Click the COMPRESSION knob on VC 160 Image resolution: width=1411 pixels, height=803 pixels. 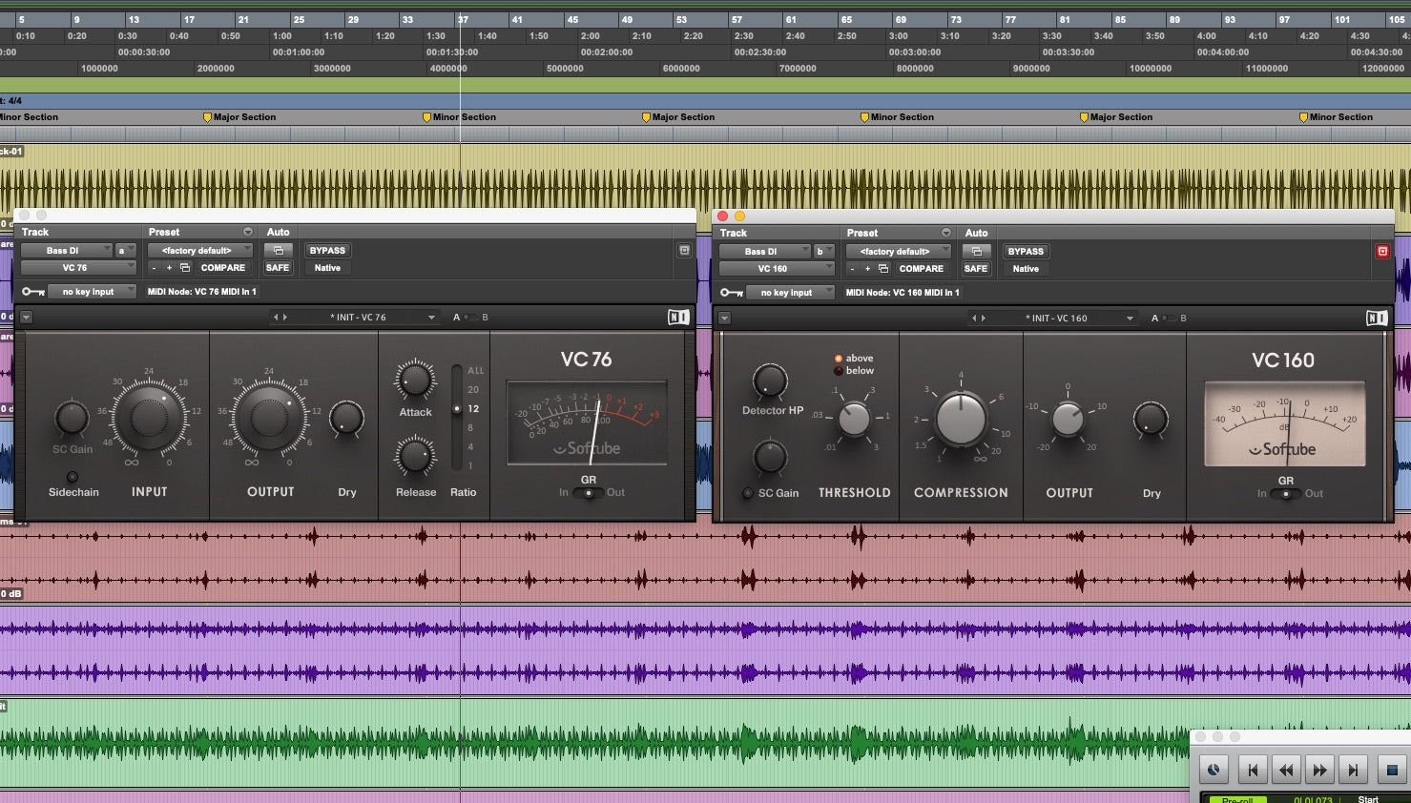[961, 420]
